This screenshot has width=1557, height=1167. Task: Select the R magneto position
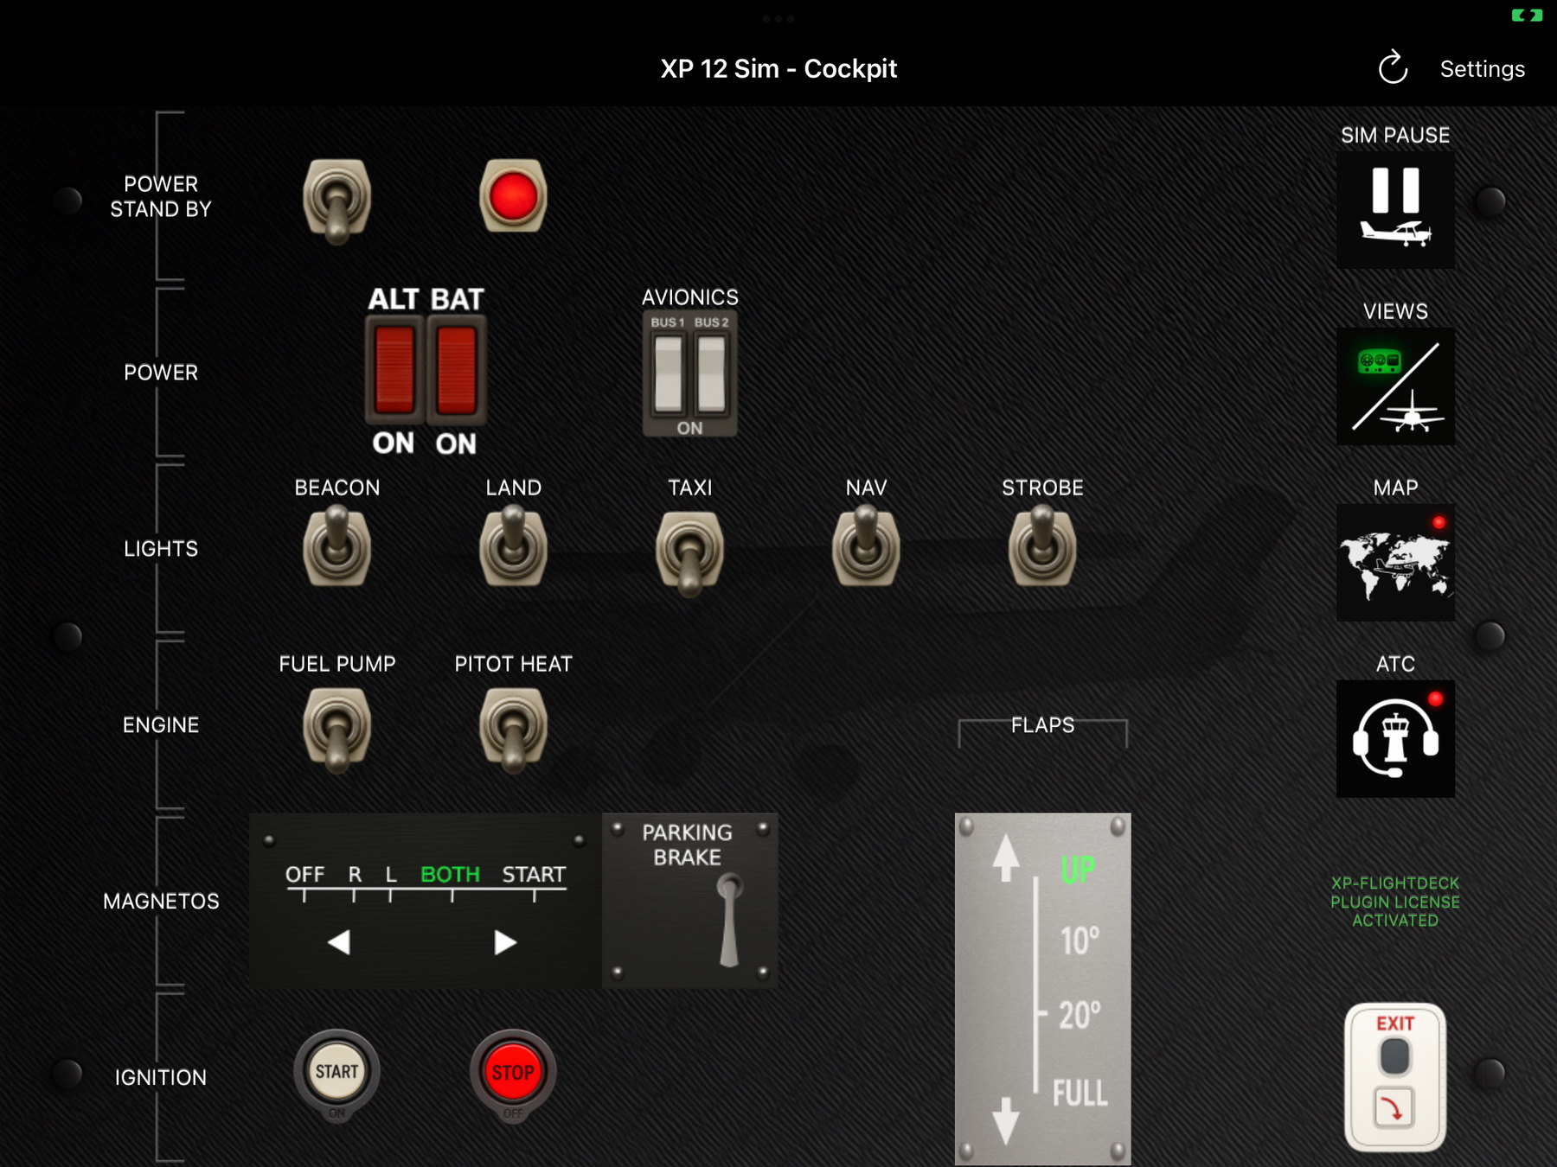[355, 875]
